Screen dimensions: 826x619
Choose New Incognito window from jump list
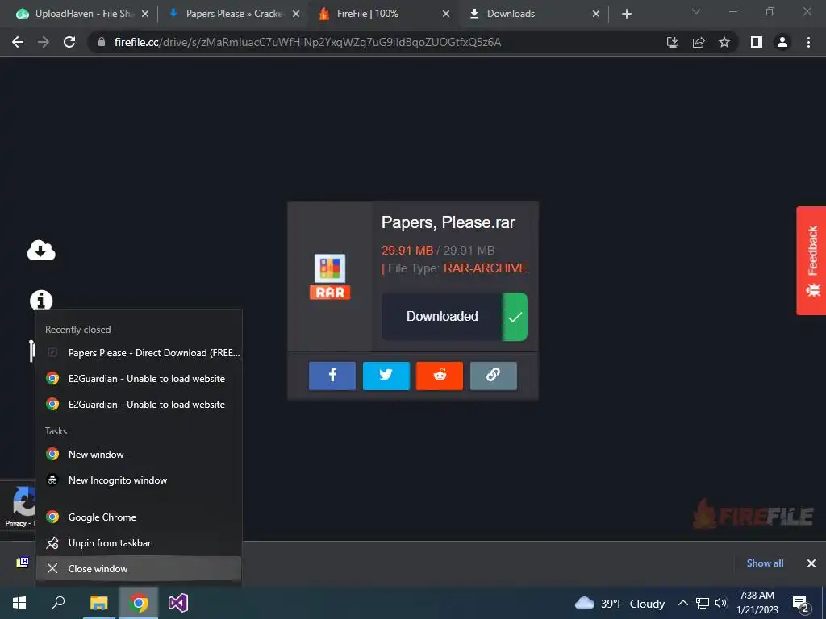139,480
